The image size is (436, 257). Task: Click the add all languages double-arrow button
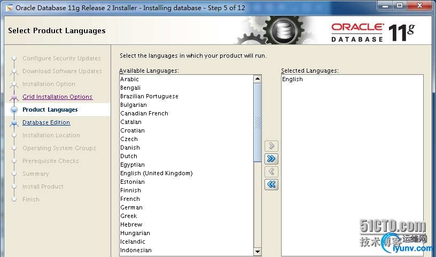(271, 159)
